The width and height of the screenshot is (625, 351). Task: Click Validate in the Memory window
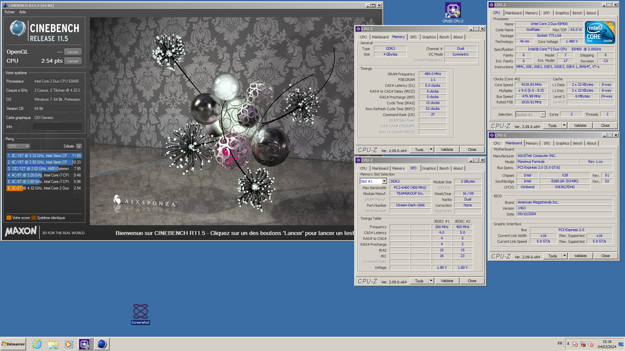tap(447, 149)
